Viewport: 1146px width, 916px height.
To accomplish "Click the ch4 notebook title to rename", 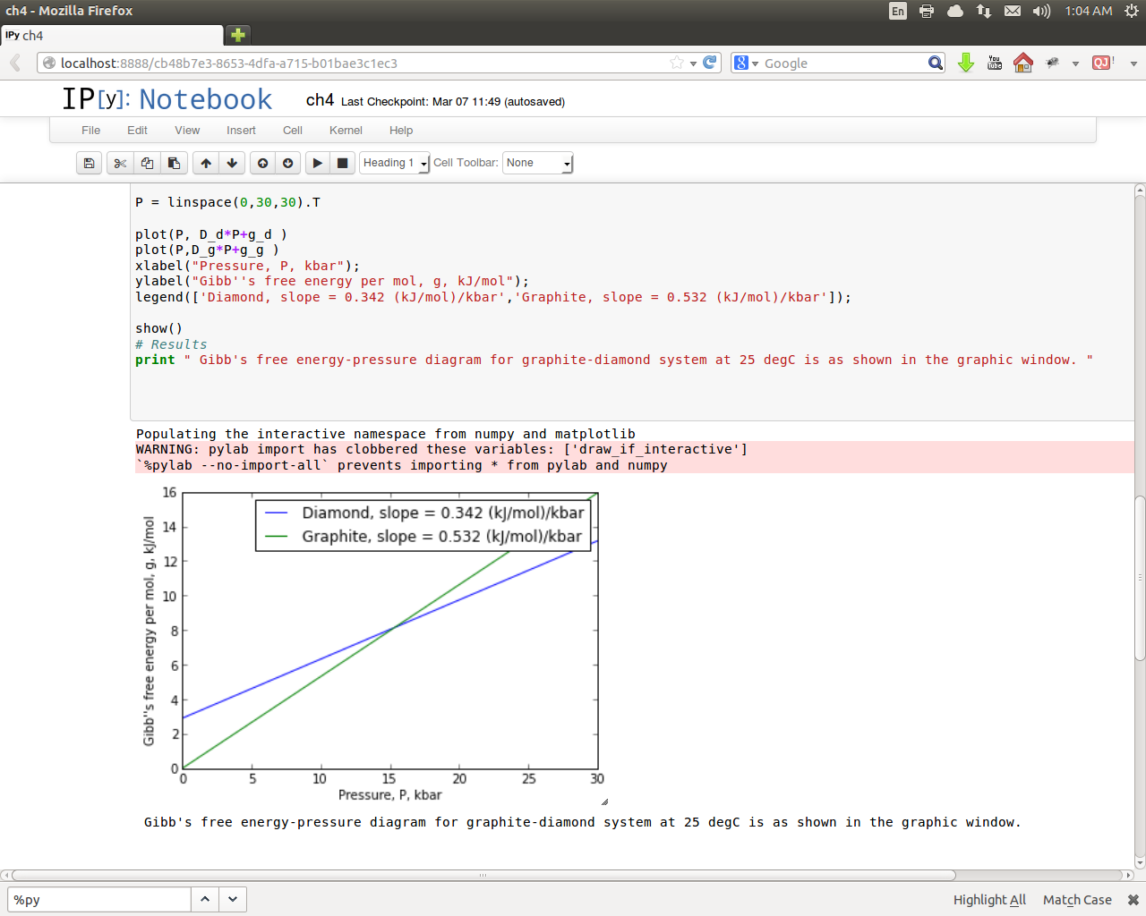I will click(x=320, y=100).
